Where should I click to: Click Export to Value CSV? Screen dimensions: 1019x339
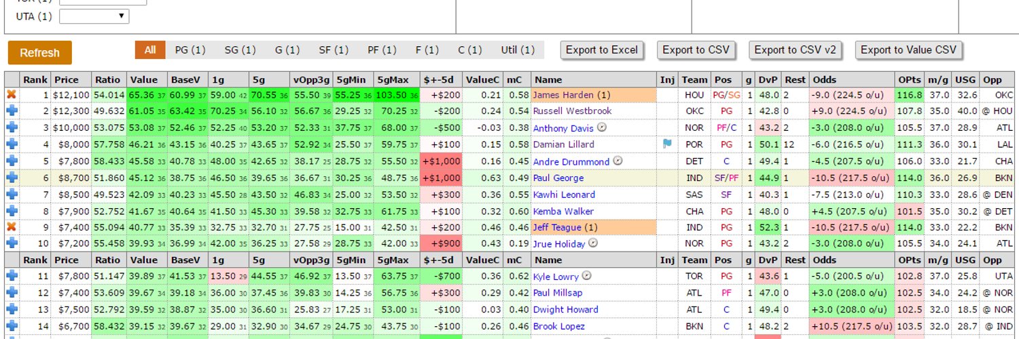tap(908, 49)
